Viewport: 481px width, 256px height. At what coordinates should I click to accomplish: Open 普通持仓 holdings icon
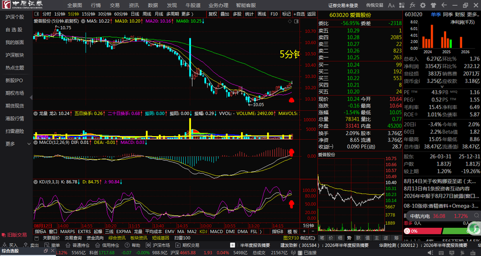point(68,245)
